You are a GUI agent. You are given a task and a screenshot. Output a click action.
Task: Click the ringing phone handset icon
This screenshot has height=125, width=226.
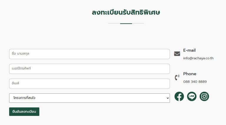(x=177, y=77)
